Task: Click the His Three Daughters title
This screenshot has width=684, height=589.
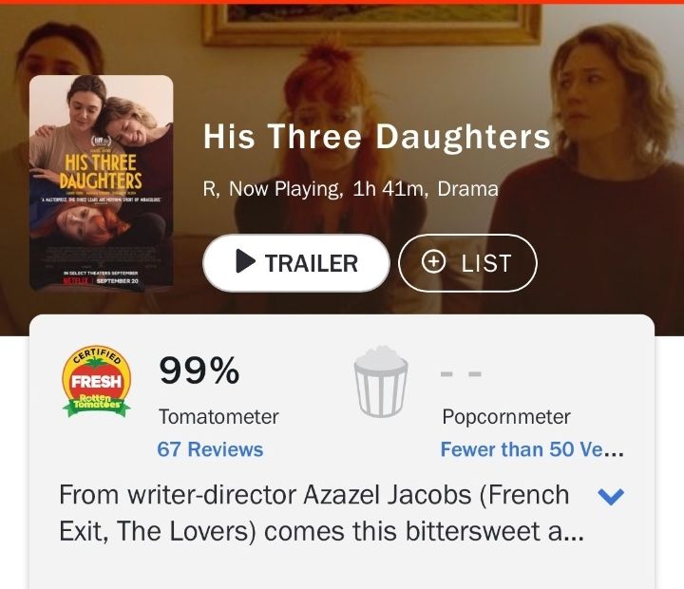Action: [x=377, y=137]
